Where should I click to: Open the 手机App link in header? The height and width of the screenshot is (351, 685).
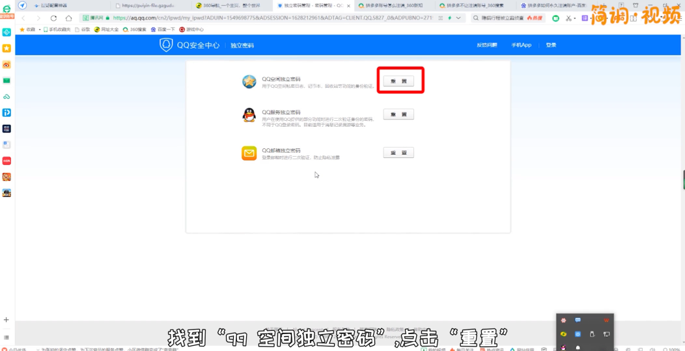click(521, 45)
